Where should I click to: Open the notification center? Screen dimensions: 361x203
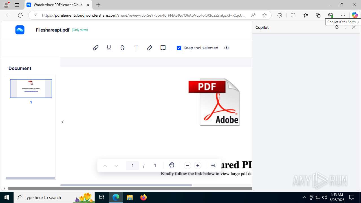click(352, 197)
